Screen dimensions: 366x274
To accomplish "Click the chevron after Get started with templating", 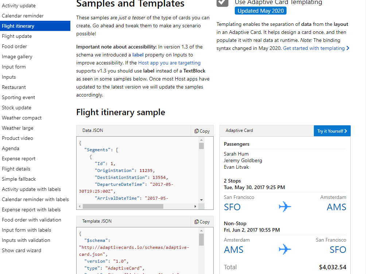I will 348,48.
